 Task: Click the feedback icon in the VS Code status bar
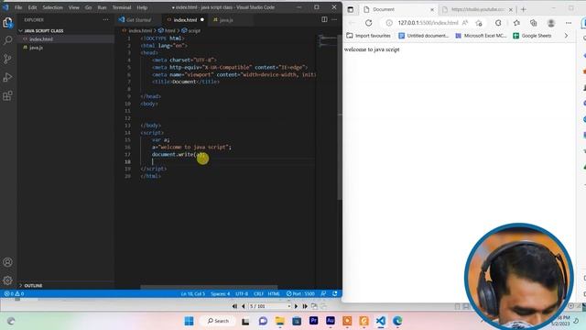[323, 293]
